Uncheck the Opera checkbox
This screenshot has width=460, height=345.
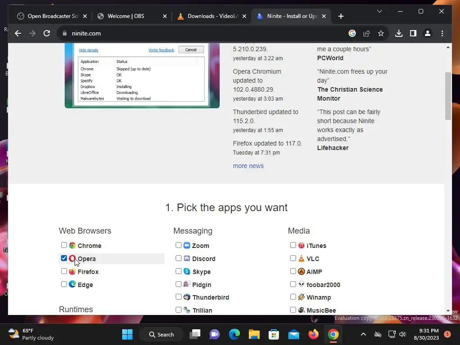(64, 258)
